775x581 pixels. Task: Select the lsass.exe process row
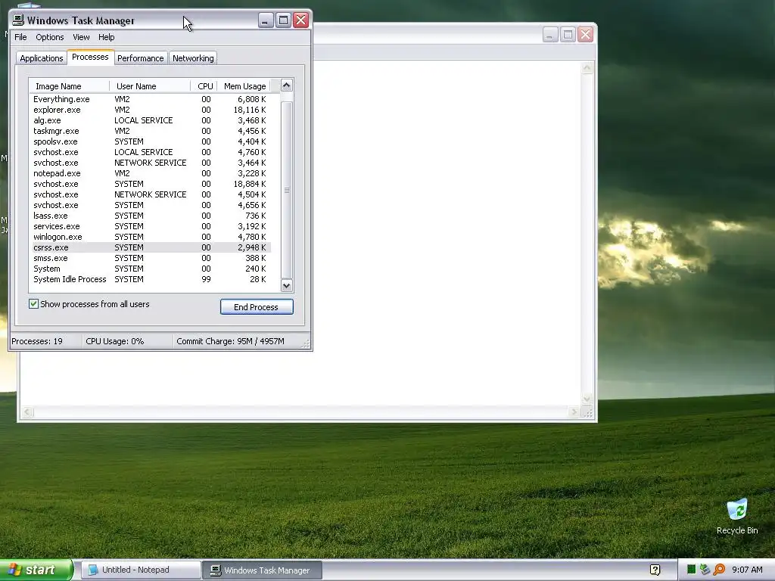pos(151,216)
